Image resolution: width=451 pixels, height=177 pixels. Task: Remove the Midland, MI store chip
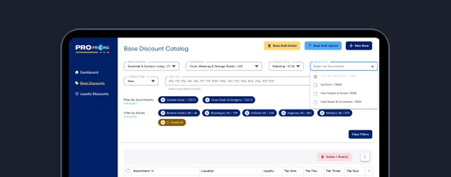point(322,113)
